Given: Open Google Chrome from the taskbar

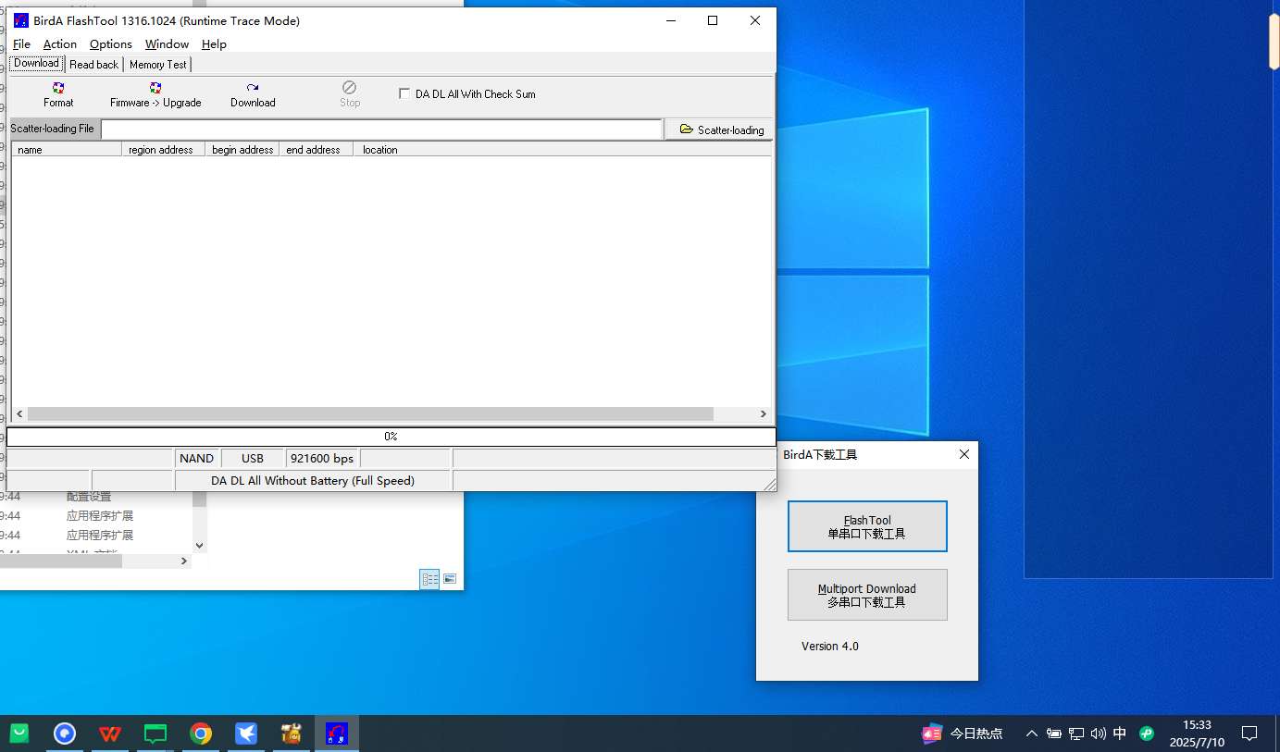Looking at the screenshot, I should click(201, 734).
